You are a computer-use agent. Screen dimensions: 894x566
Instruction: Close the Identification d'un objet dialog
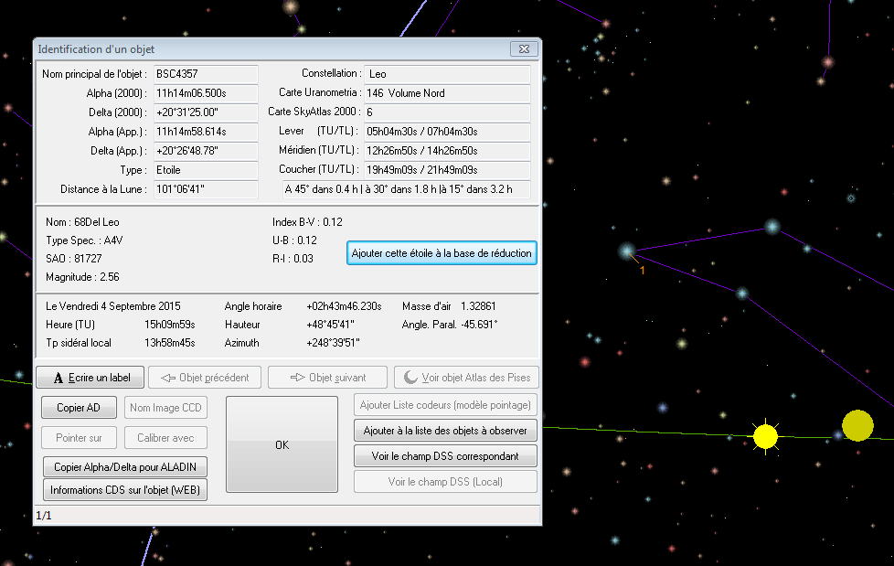[523, 48]
